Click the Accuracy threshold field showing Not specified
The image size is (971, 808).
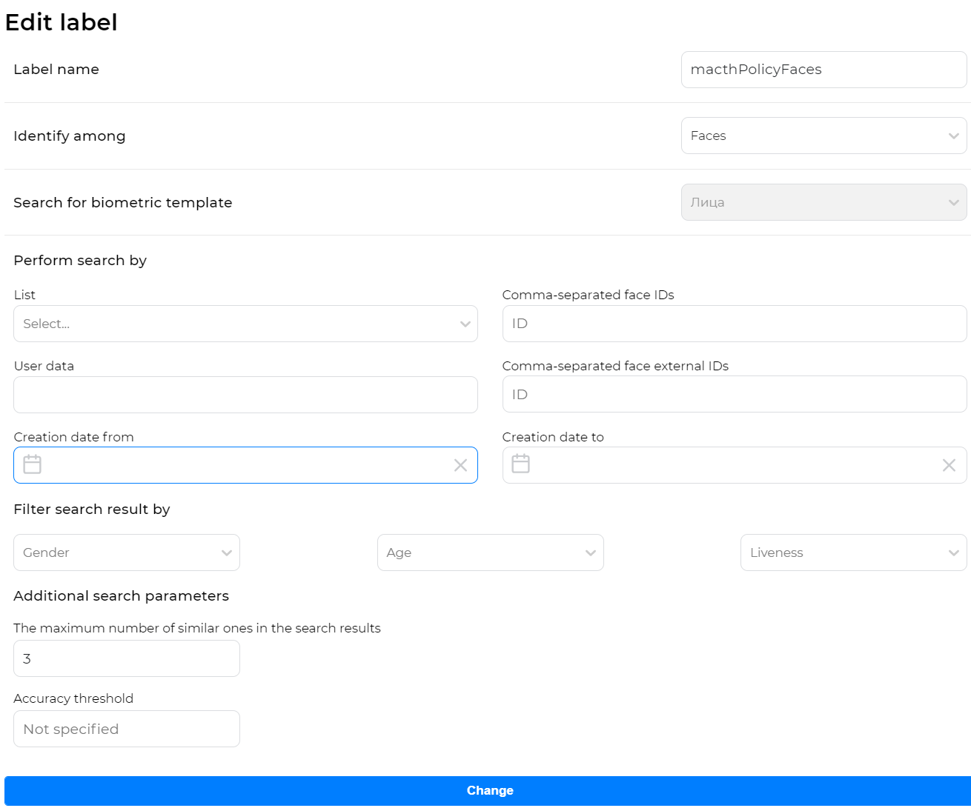click(126, 729)
